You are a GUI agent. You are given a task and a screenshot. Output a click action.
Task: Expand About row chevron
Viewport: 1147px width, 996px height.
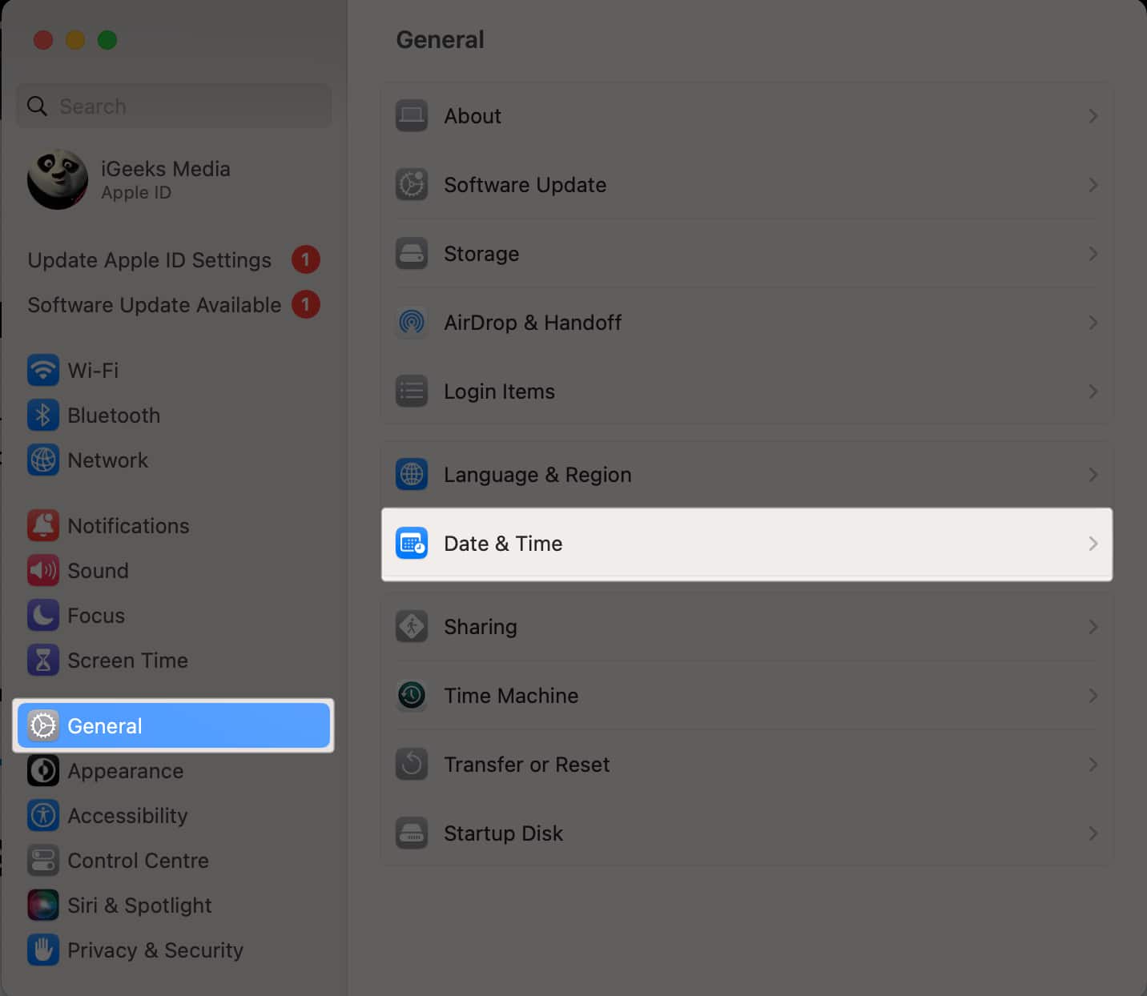tap(1093, 116)
